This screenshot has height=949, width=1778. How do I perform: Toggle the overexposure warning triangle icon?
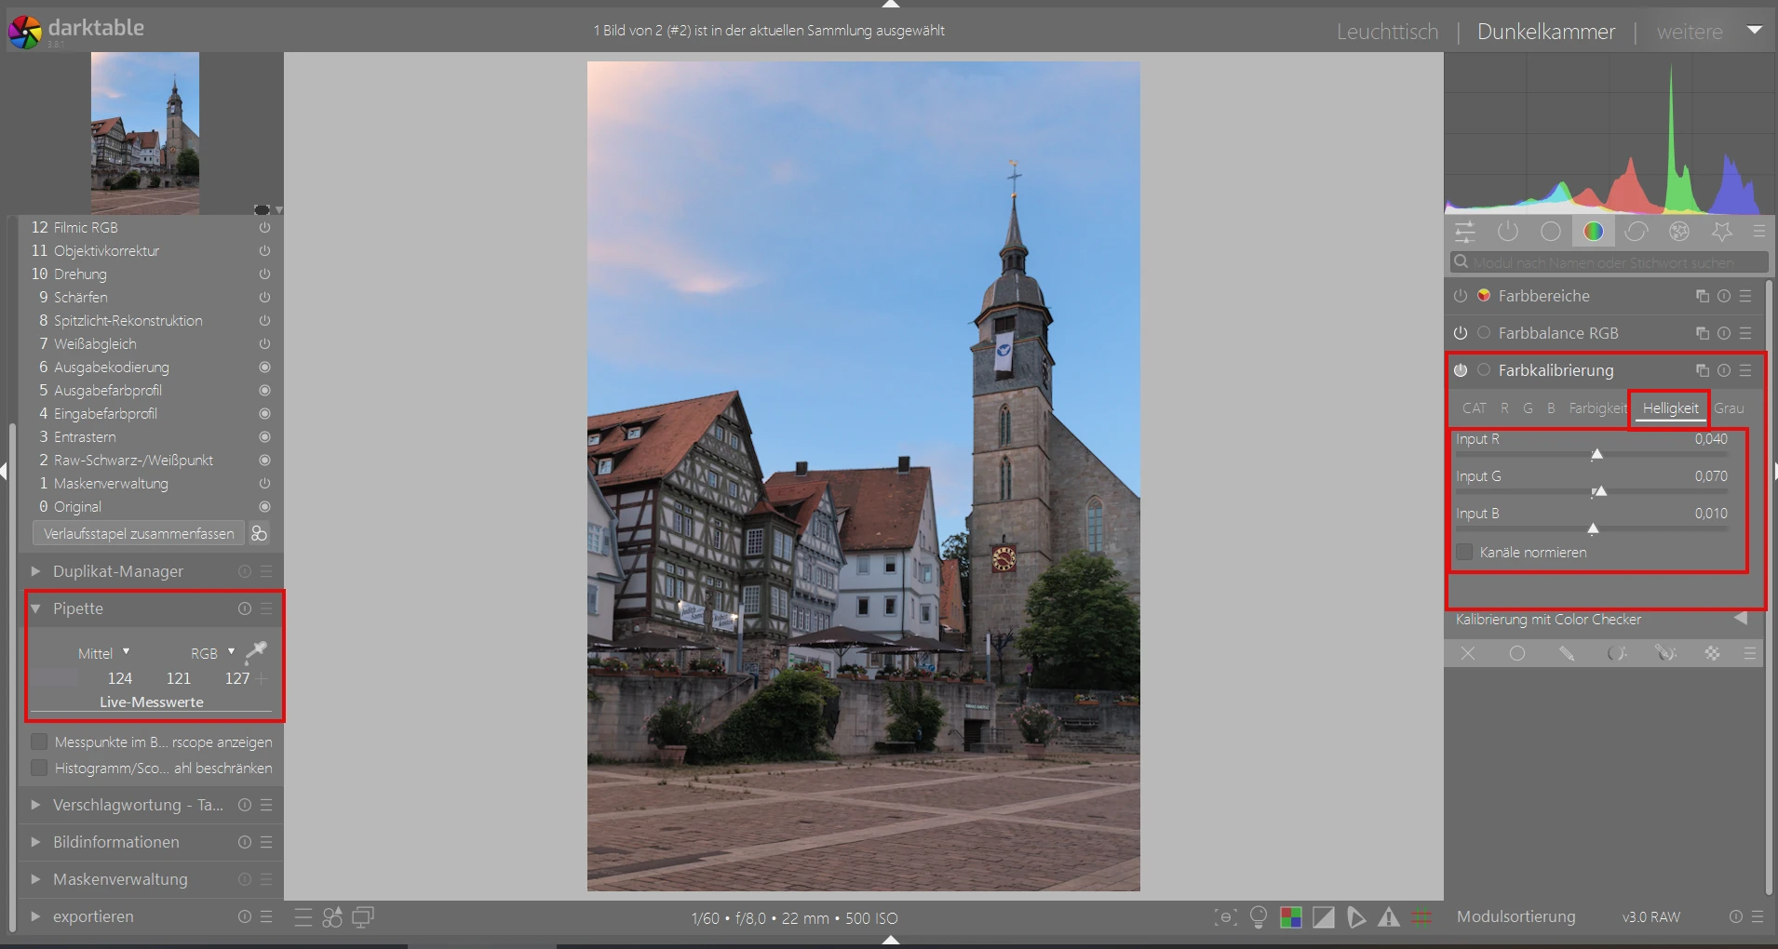coord(1389,918)
